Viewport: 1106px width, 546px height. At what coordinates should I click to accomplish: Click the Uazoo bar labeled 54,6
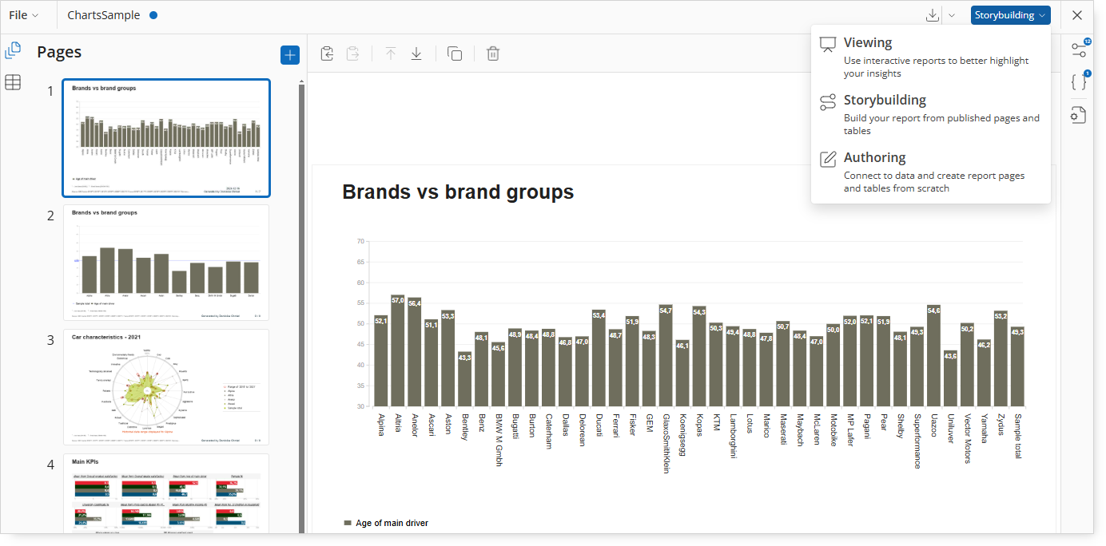pyautogui.click(x=933, y=356)
